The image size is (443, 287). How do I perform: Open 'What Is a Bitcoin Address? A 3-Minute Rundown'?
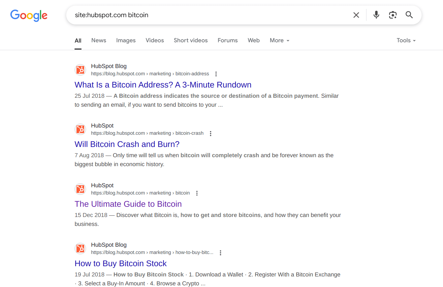(163, 85)
